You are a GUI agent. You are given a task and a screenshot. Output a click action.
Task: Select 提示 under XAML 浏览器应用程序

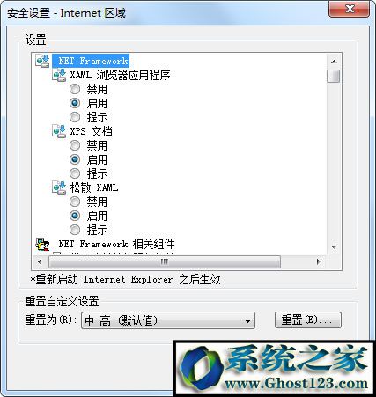coord(75,117)
